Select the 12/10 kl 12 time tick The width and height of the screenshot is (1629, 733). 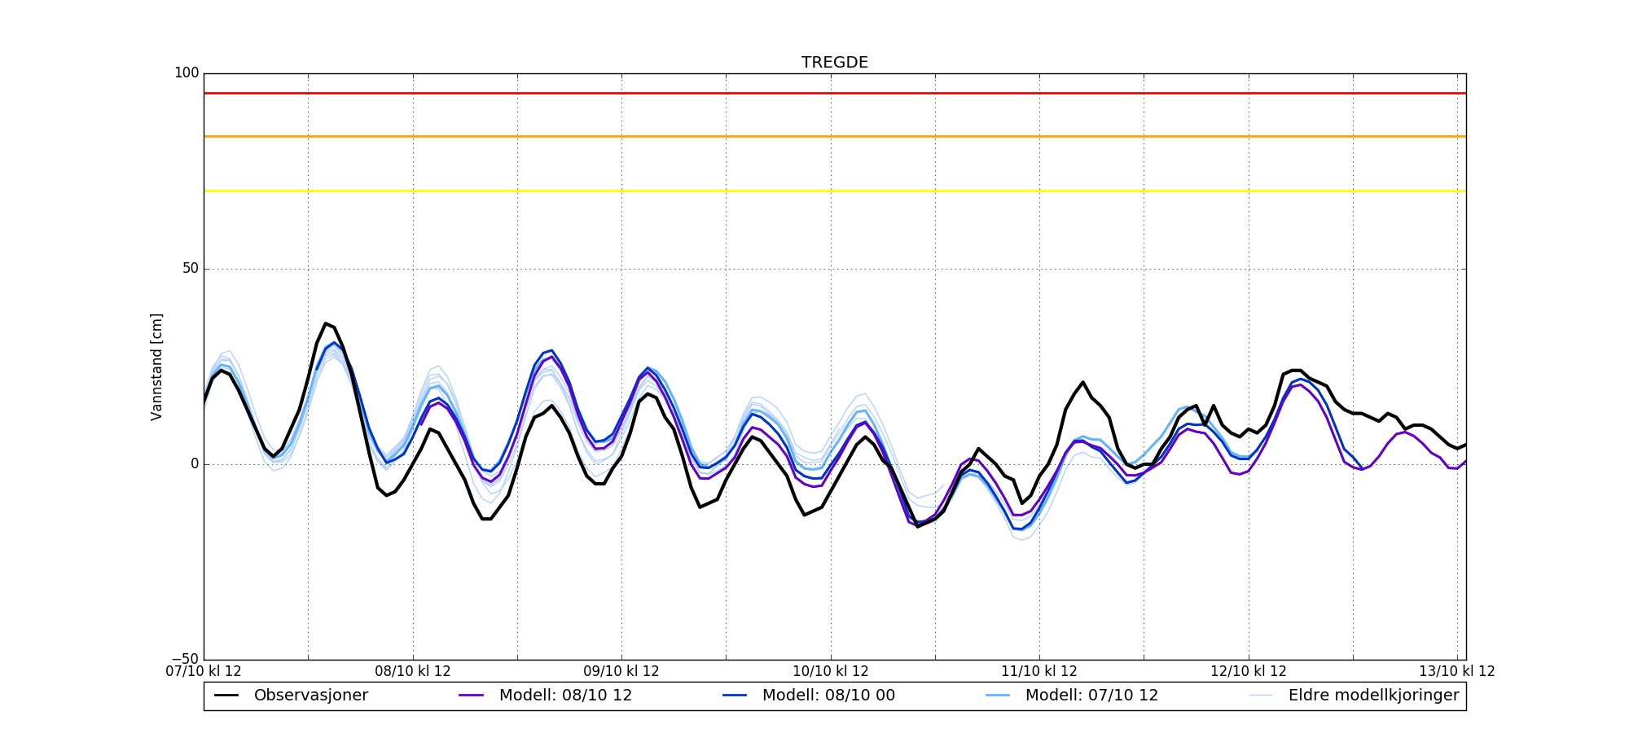[x=1249, y=672]
